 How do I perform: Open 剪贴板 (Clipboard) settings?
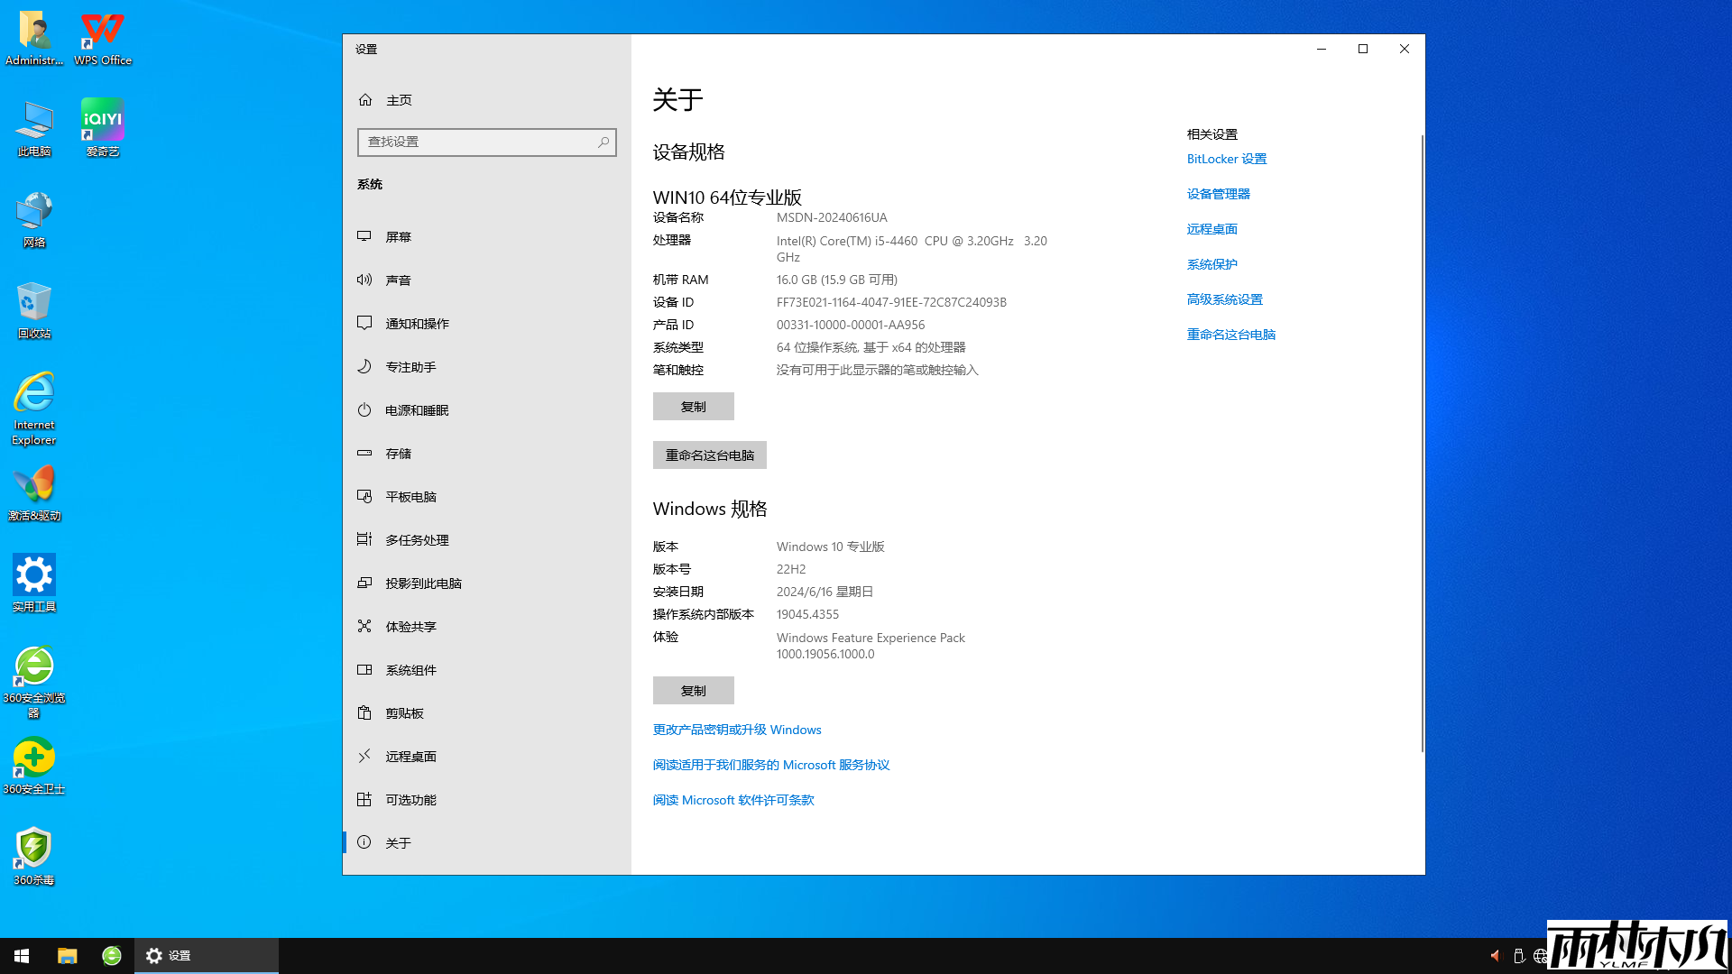(x=403, y=712)
